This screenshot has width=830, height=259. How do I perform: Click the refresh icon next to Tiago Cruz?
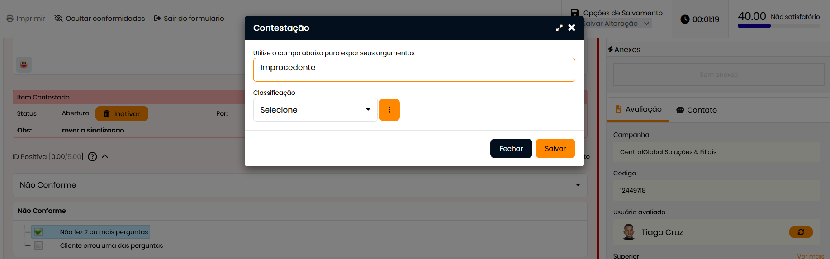[801, 232]
